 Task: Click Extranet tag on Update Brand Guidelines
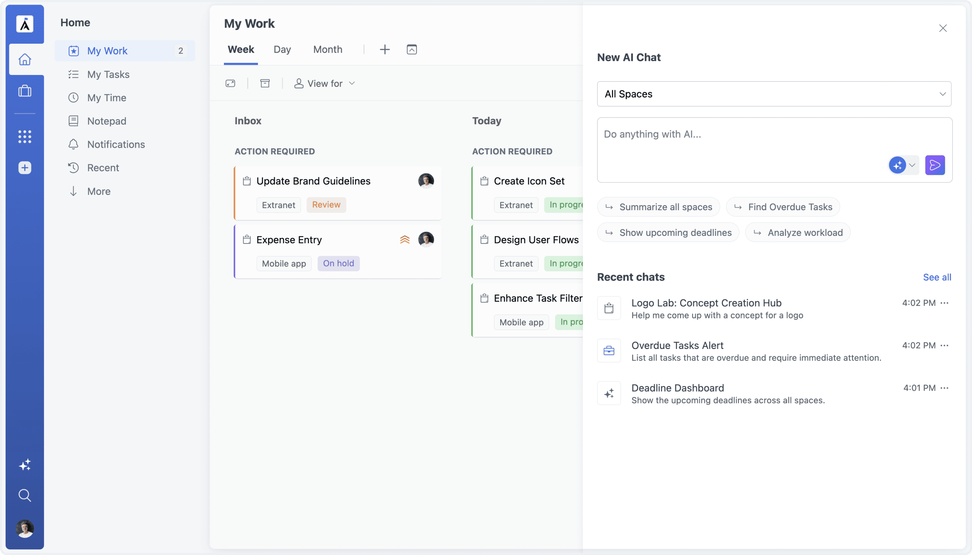pos(278,205)
